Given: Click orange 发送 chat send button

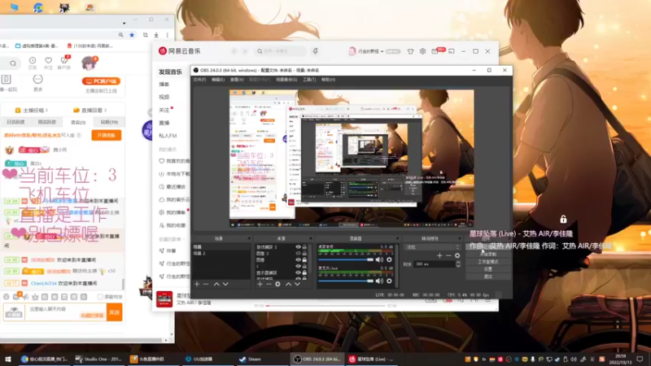Looking at the screenshot, I should (x=114, y=312).
